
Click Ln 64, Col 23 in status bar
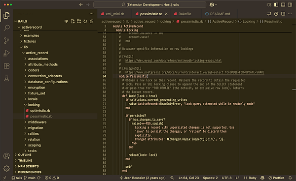pos(188,178)
